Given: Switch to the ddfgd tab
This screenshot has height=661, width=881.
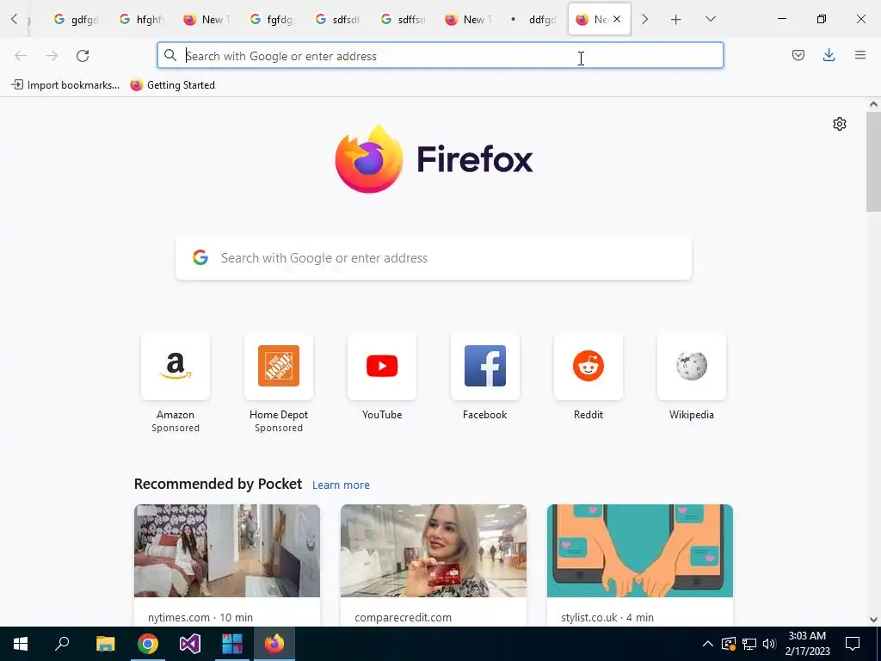Looking at the screenshot, I should pos(535,20).
